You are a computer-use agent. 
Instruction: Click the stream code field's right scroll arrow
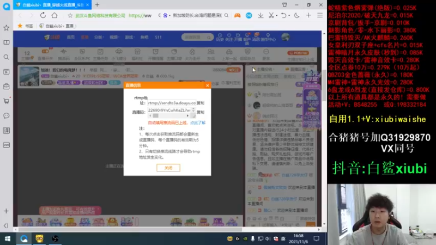coord(187,115)
